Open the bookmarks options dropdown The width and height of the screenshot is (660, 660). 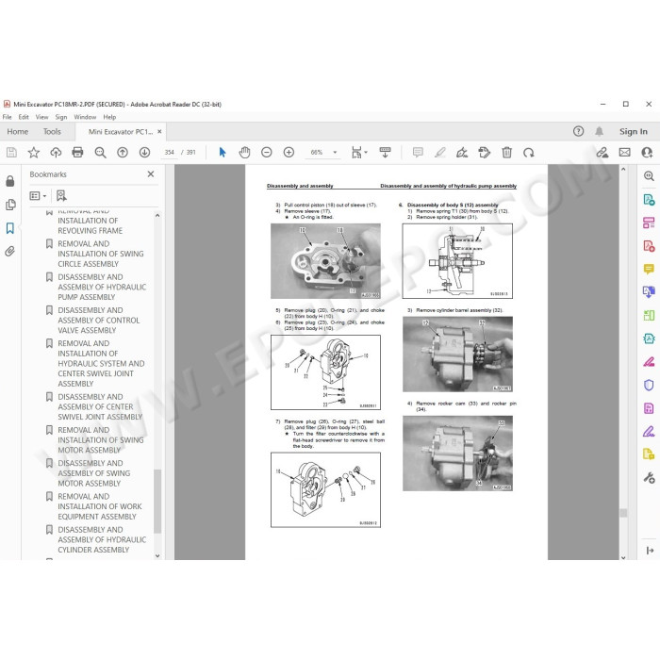(x=38, y=196)
